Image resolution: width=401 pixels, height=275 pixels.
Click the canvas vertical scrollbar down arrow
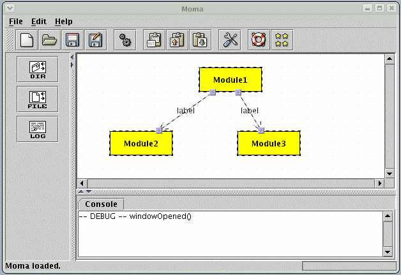(389, 173)
